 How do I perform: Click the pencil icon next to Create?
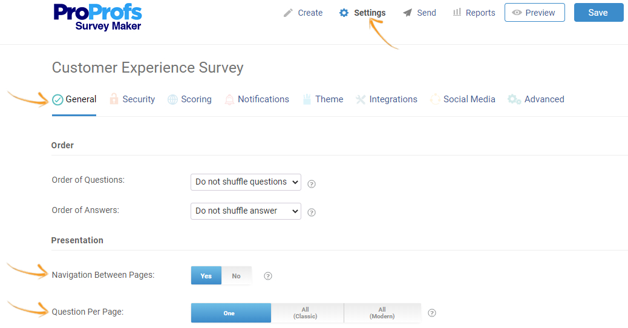click(x=288, y=13)
